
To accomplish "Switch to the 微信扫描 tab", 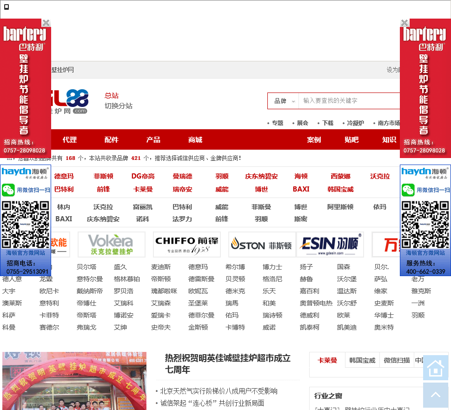I will 397,360.
